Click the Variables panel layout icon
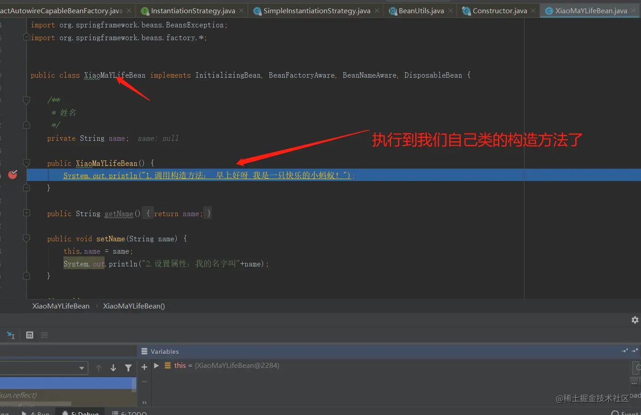 pos(144,351)
